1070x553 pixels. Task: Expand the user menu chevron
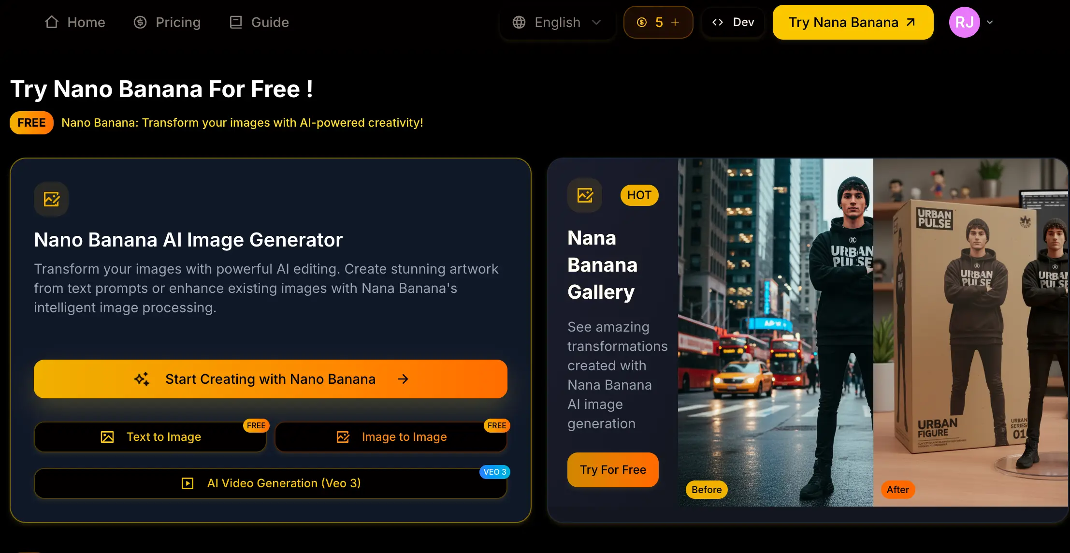[990, 22]
